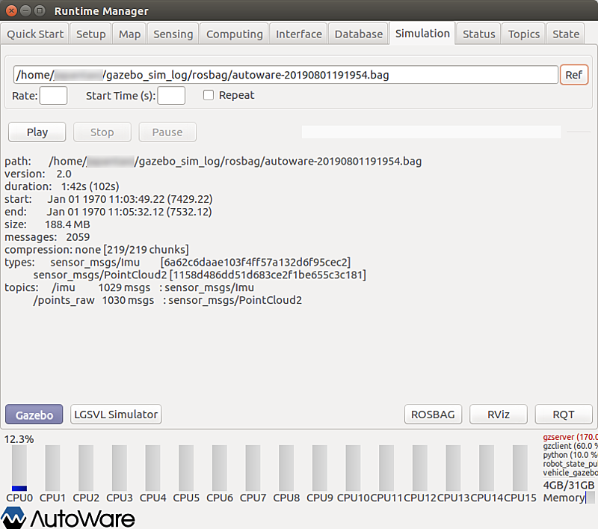Toggle the Gazebo simulator button
This screenshot has width=598, height=529.
34,415
